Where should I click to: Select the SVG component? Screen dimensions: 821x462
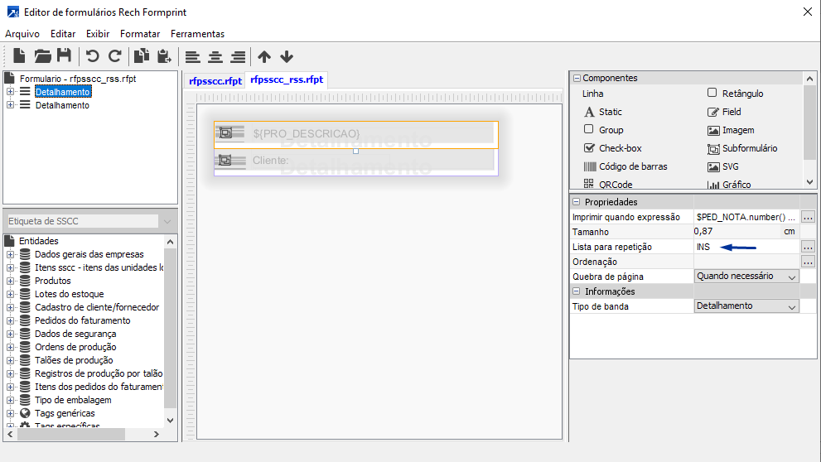(x=723, y=167)
